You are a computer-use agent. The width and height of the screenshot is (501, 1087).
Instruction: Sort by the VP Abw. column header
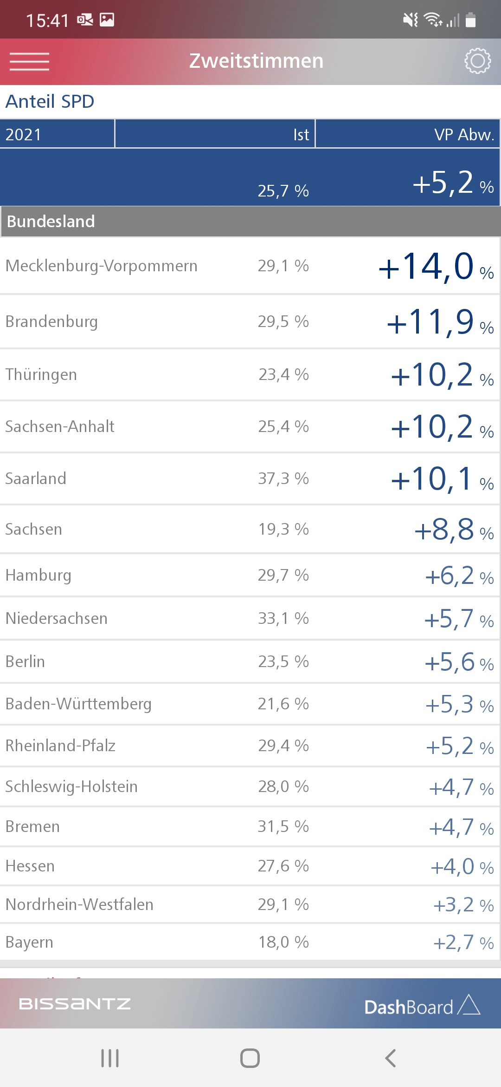point(407,134)
